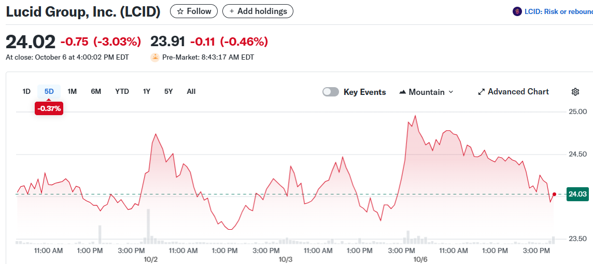This screenshot has width=593, height=264.
Task: Switch to the 5Y range
Action: coord(168,91)
